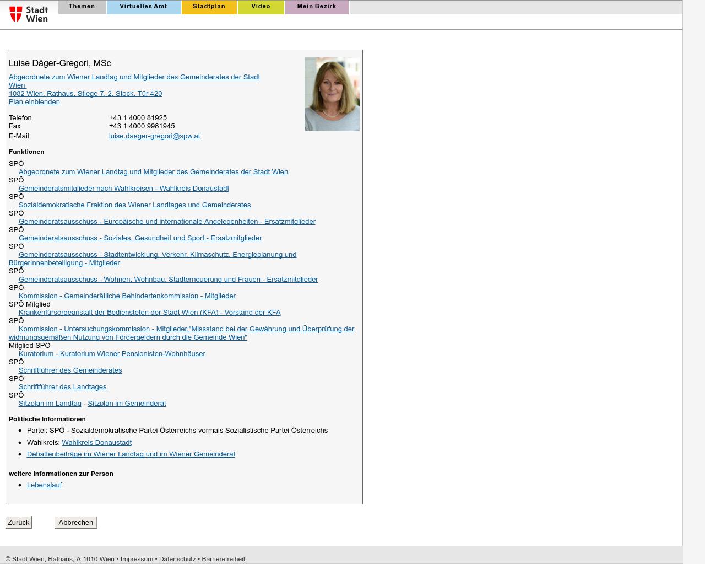Open Impressum footer link
Viewport: 705px width, 564px height.
[x=137, y=559]
